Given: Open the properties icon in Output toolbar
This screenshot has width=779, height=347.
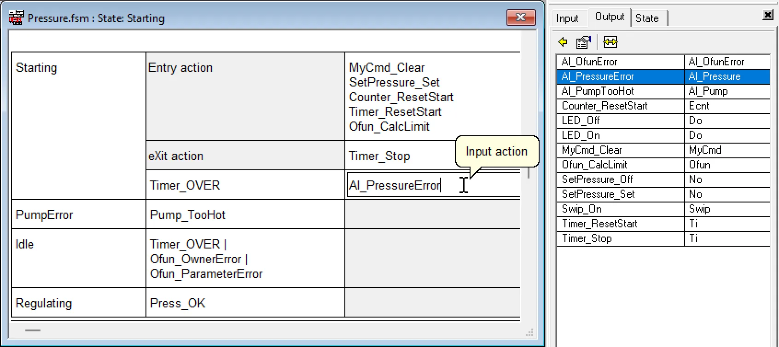Looking at the screenshot, I should (584, 42).
